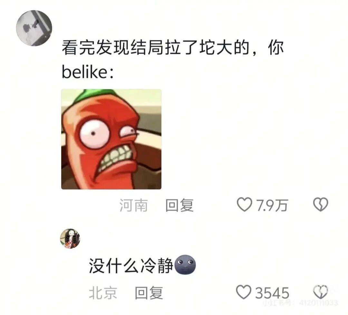Tap broken-heart dislike on 河南 comment
348x315 pixels.
(321, 204)
